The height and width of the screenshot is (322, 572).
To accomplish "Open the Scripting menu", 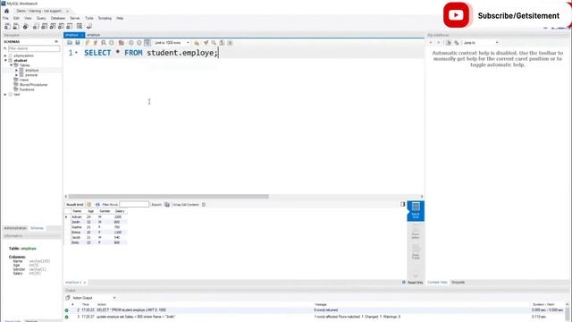I will pos(105,18).
